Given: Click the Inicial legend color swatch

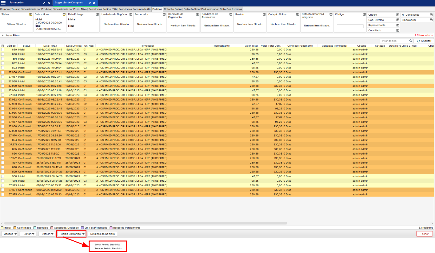Looking at the screenshot, I should point(2,228).
